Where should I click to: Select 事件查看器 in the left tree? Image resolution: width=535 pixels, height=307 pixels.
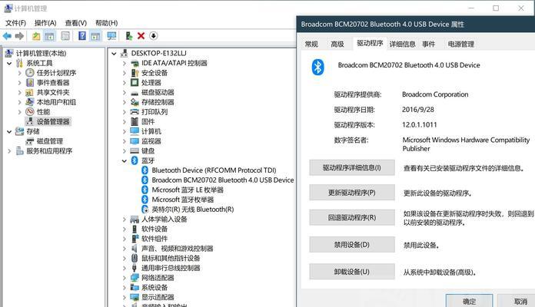[x=53, y=82]
